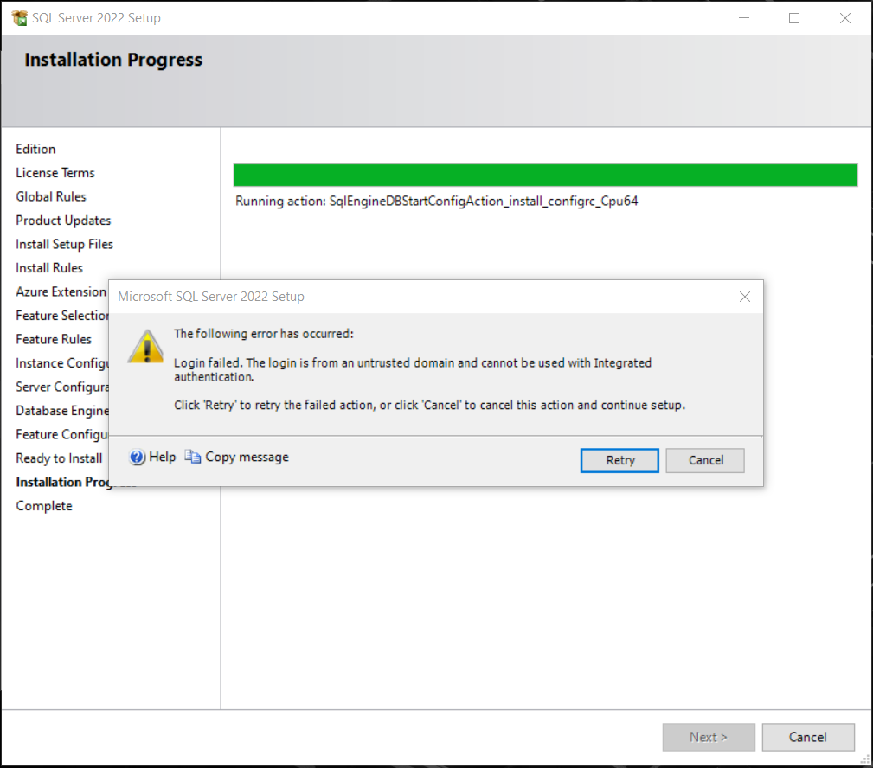Click the window resize grip corner
Viewport: 873px width, 768px height.
point(865,759)
